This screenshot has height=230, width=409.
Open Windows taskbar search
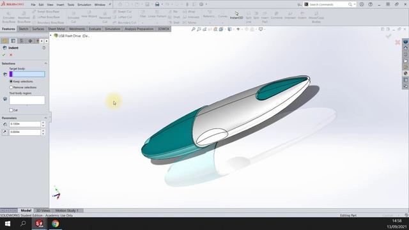(x=23, y=224)
